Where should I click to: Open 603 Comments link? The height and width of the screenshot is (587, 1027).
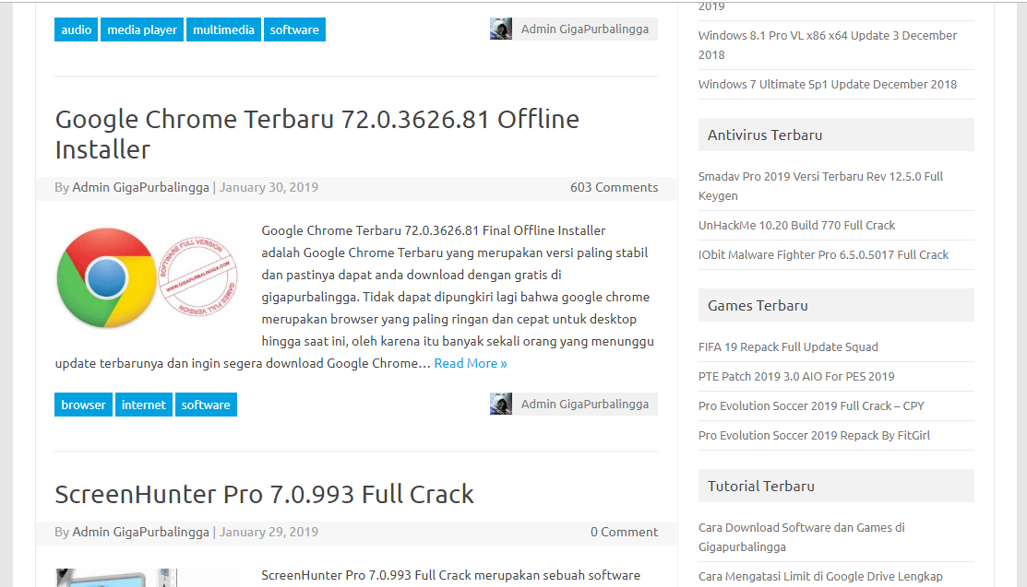(614, 187)
